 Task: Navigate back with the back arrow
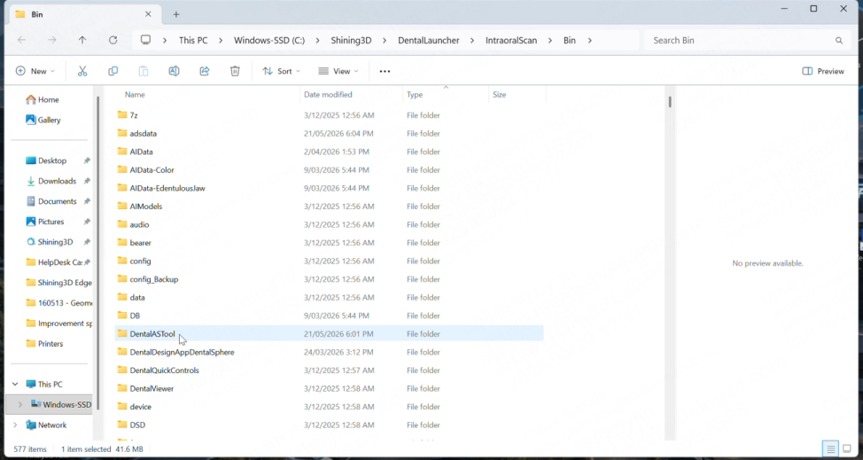[21, 40]
